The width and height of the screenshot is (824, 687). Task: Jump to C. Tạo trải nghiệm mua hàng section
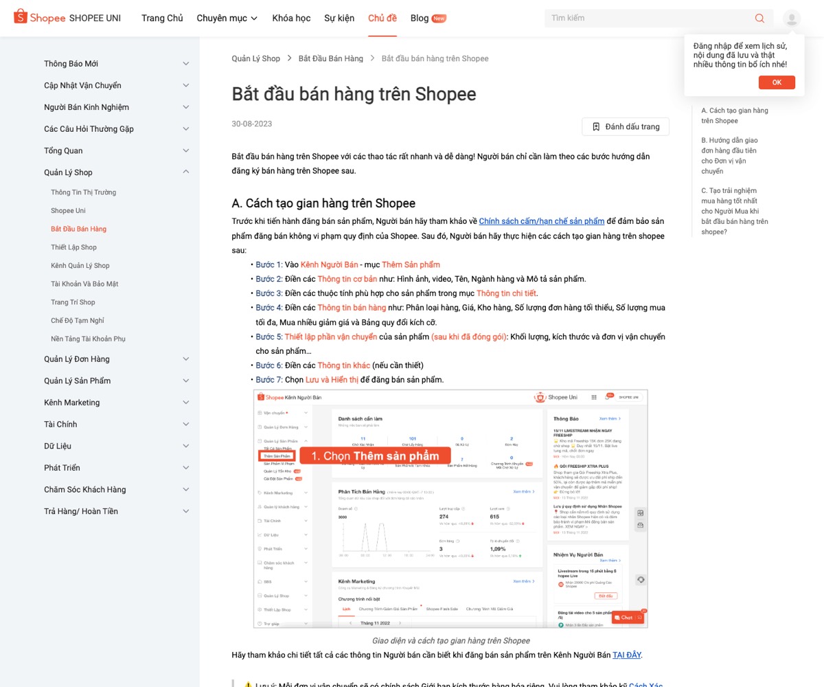pyautogui.click(x=735, y=211)
